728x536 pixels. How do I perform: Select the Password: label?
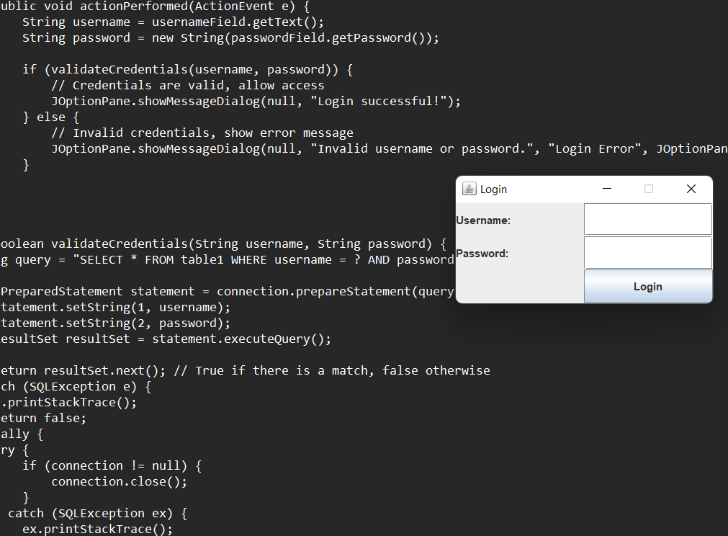[483, 253]
